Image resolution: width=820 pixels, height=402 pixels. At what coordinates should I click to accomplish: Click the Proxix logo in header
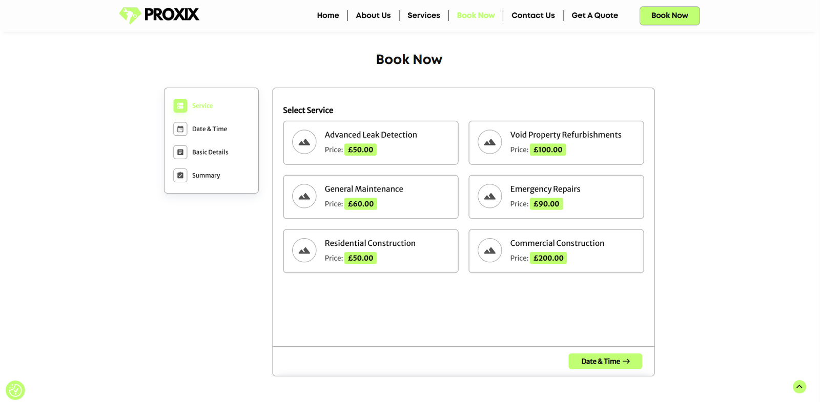click(159, 15)
